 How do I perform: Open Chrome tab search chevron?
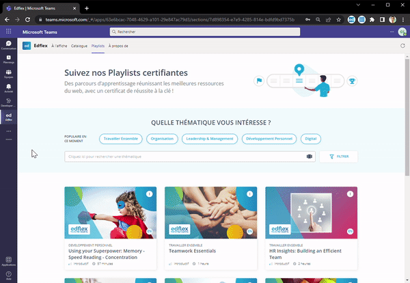pyautogui.click(x=358, y=5)
